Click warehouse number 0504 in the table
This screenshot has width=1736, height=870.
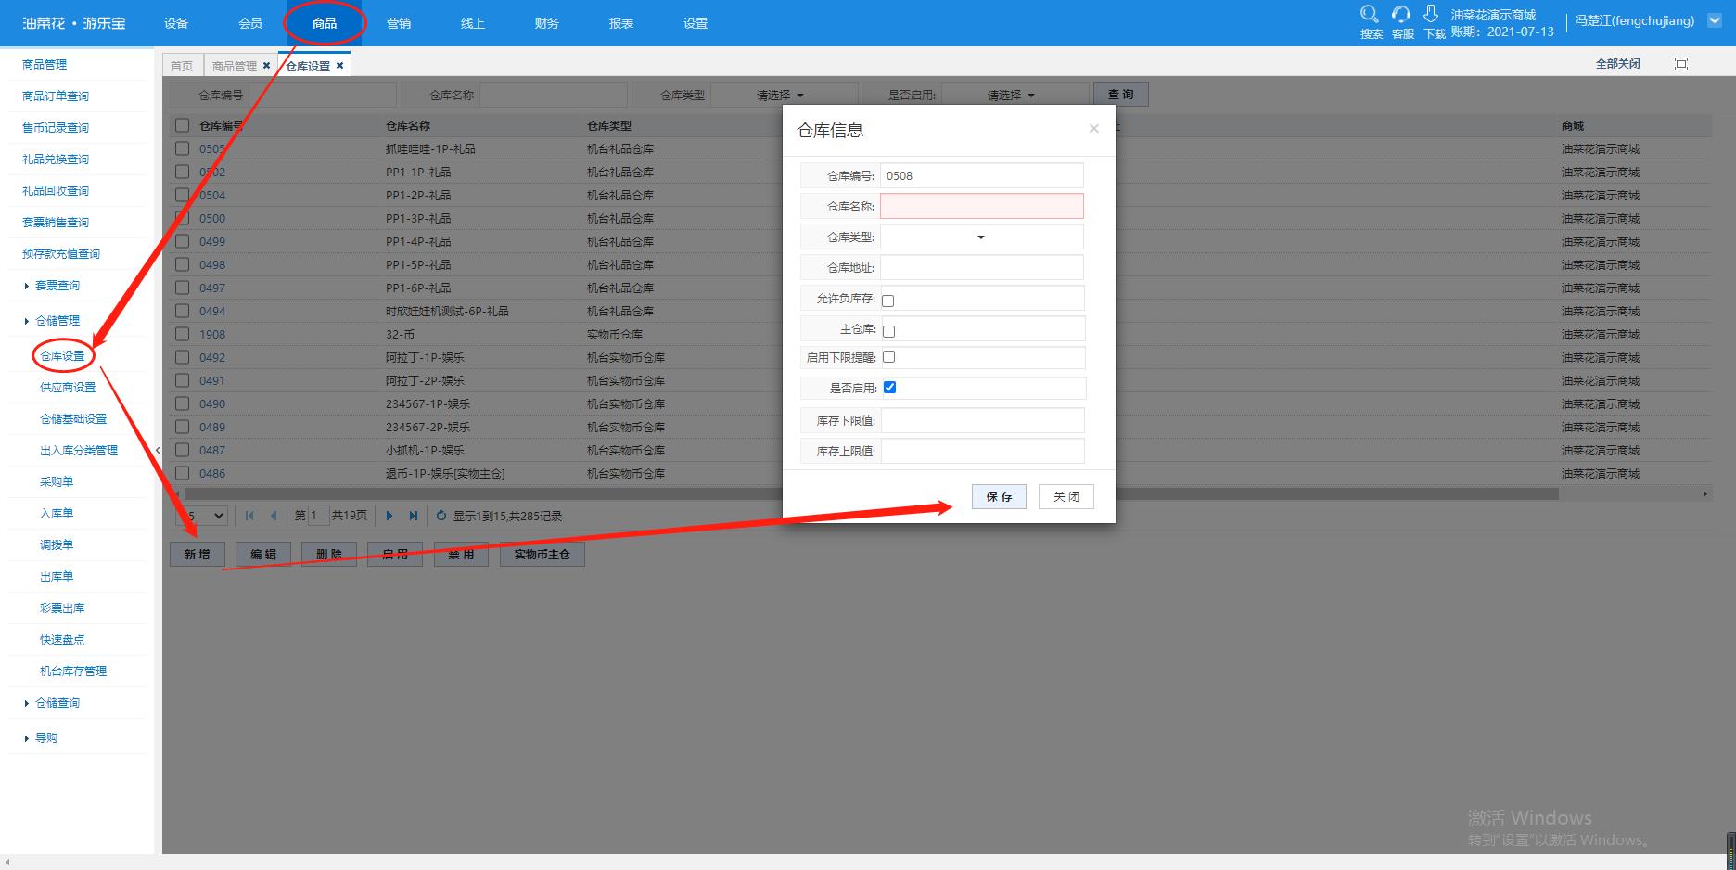pyautogui.click(x=212, y=195)
